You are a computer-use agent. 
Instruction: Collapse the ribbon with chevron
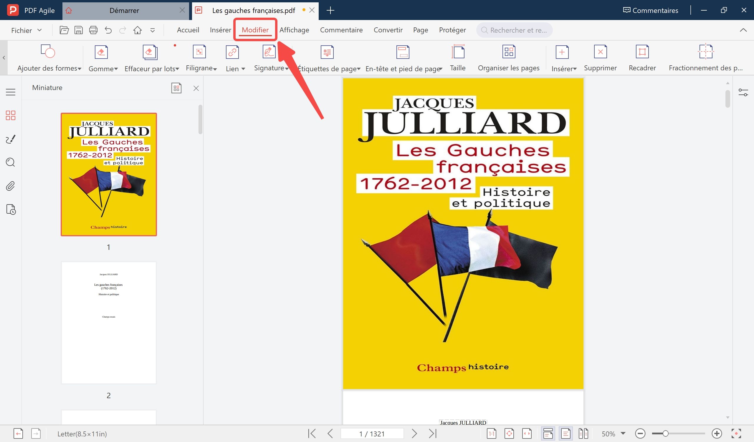click(743, 30)
